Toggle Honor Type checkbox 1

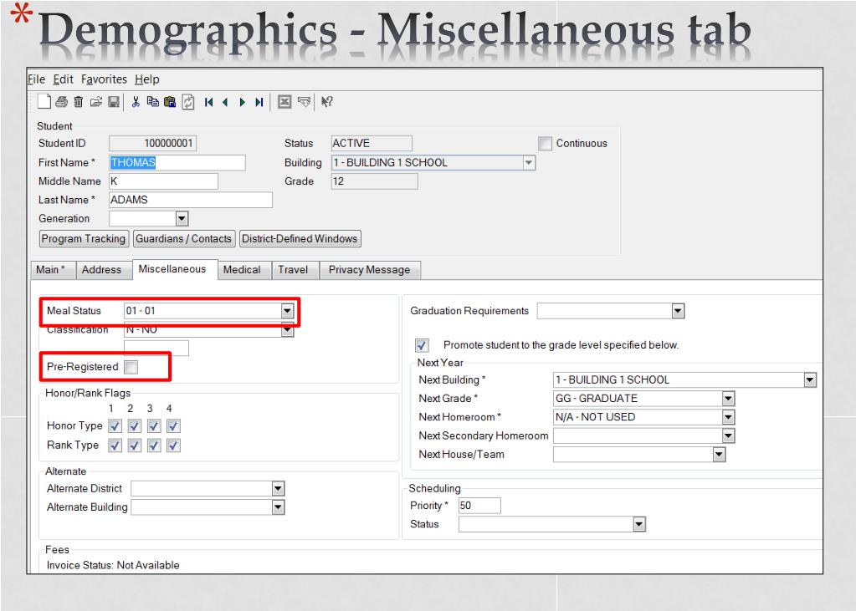click(115, 426)
